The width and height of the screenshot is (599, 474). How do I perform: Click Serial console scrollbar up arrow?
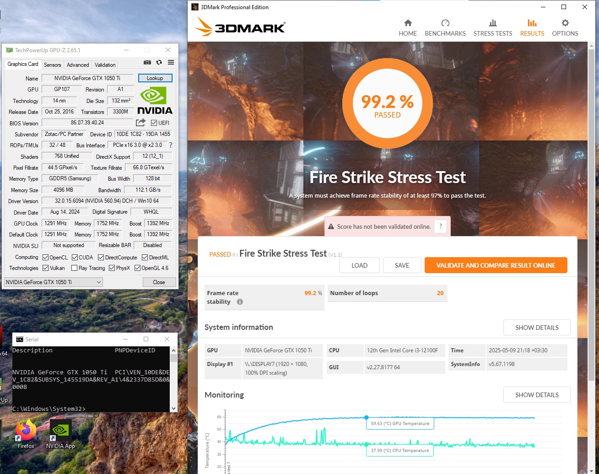tap(173, 350)
